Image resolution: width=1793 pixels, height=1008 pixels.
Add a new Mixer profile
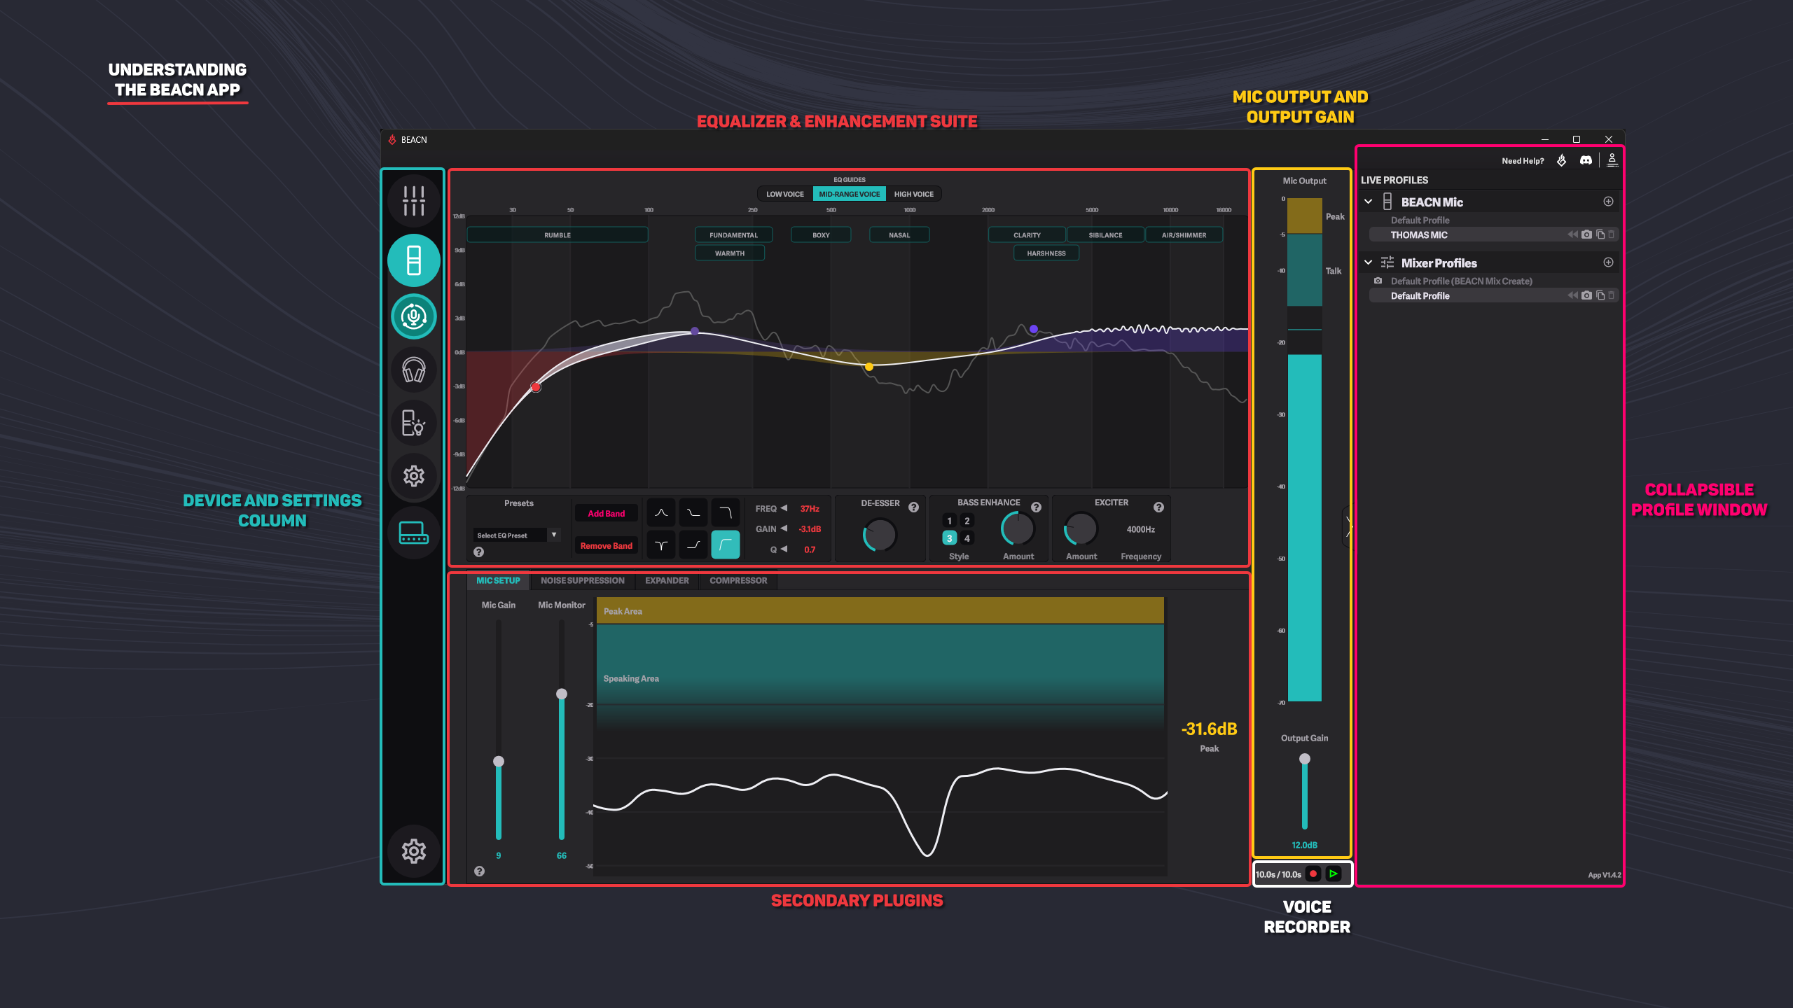(x=1609, y=262)
